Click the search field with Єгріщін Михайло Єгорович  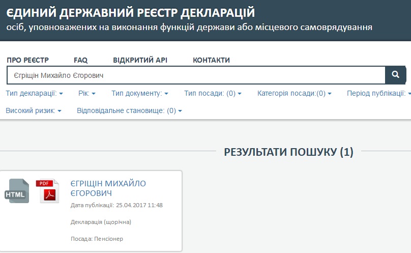click(196, 75)
